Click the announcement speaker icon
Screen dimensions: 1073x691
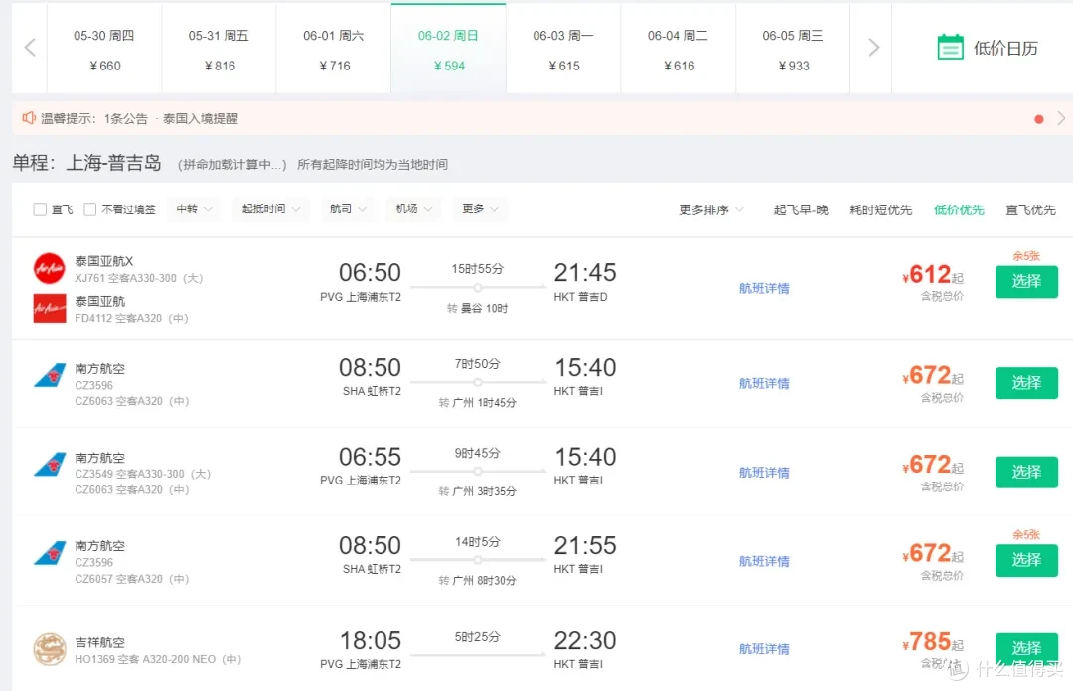pyautogui.click(x=29, y=118)
